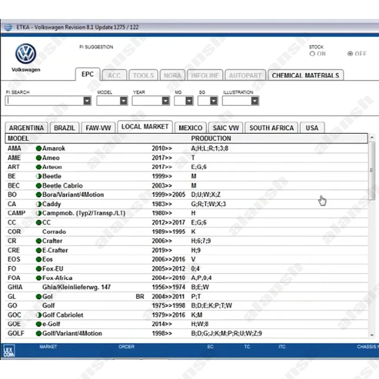Click the model list scrollbar thumb
This screenshot has width=379, height=379.
point(372,171)
